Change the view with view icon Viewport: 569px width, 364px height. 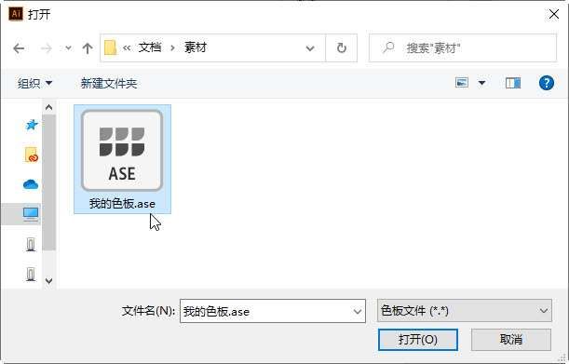462,83
